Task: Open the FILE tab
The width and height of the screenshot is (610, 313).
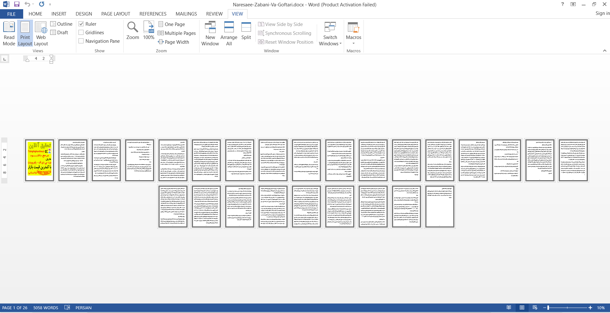Action: [11, 14]
